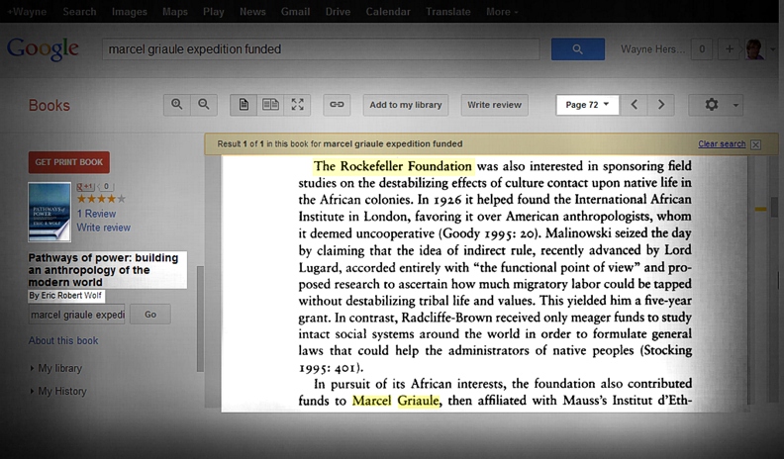Open notifications count box

(702, 48)
